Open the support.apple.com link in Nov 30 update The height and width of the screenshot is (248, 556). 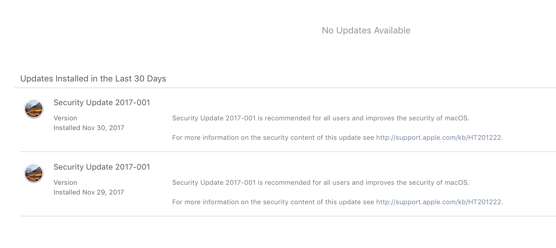click(x=438, y=138)
